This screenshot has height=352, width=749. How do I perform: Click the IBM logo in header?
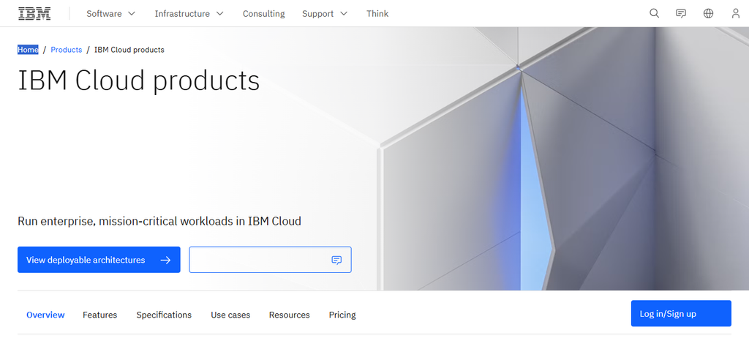pyautogui.click(x=34, y=13)
